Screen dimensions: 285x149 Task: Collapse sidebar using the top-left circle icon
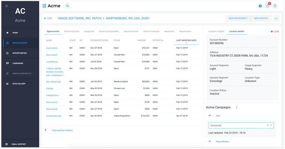[6, 6]
